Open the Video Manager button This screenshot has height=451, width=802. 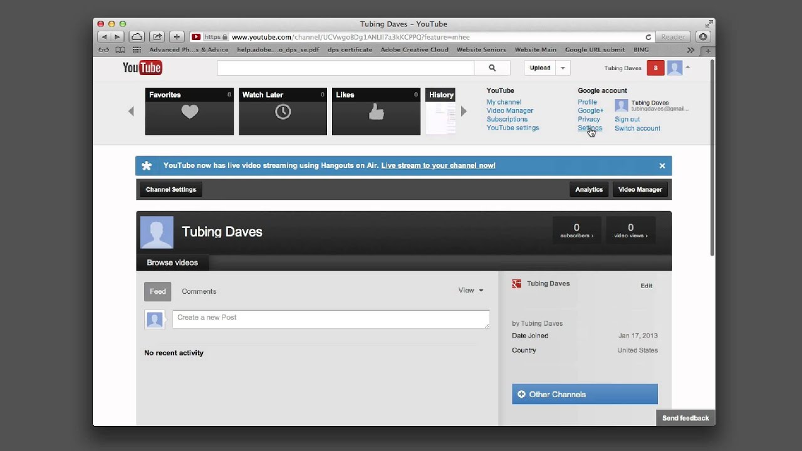[x=640, y=189]
